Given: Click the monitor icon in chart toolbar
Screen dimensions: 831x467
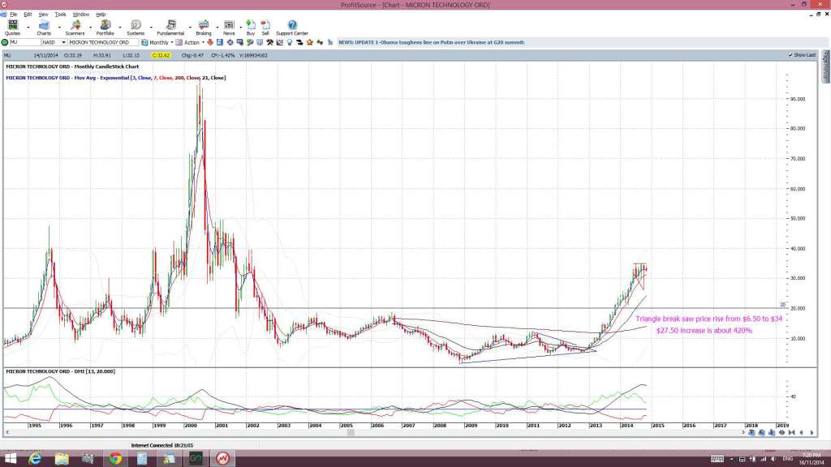Looking at the screenshot, I should click(x=239, y=42).
